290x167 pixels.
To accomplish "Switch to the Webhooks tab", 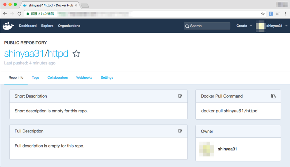I will pyautogui.click(x=84, y=78).
